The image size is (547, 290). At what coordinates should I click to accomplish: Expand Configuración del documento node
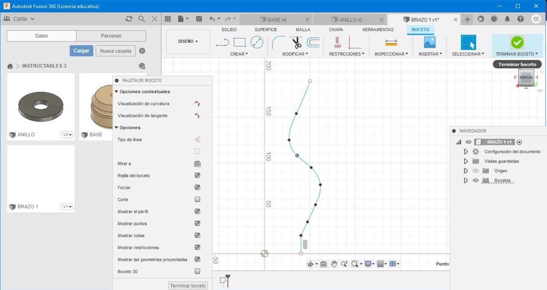[466, 152]
